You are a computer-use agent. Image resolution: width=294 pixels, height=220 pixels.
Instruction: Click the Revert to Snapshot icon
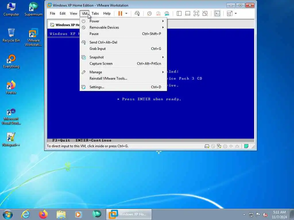[158, 13]
